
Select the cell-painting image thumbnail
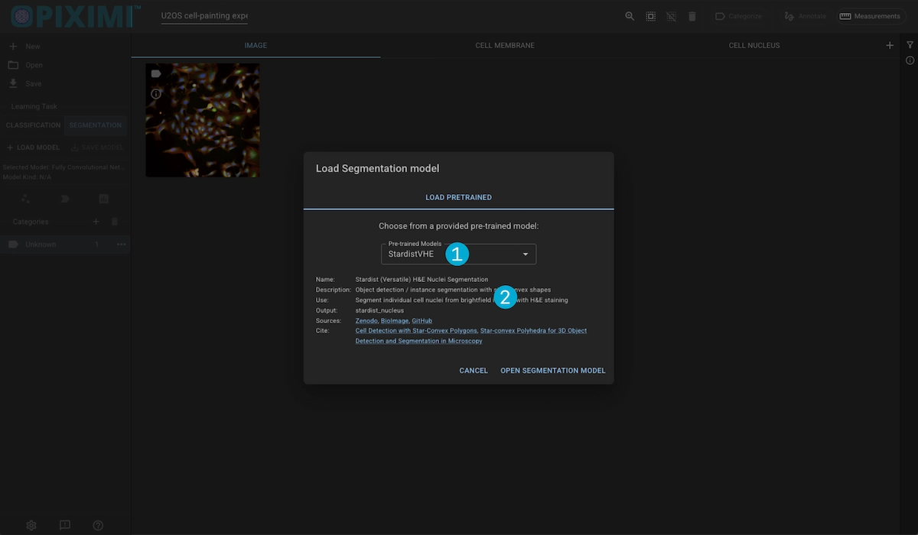203,120
